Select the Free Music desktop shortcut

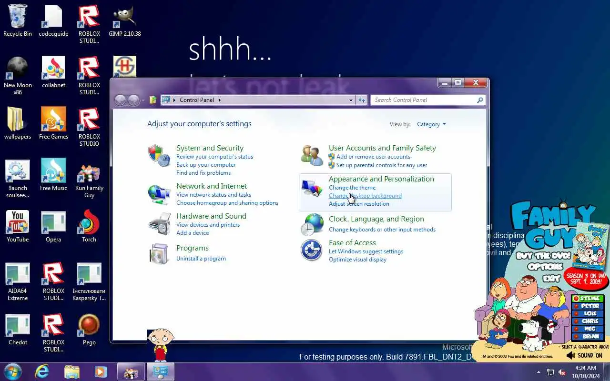53,175
